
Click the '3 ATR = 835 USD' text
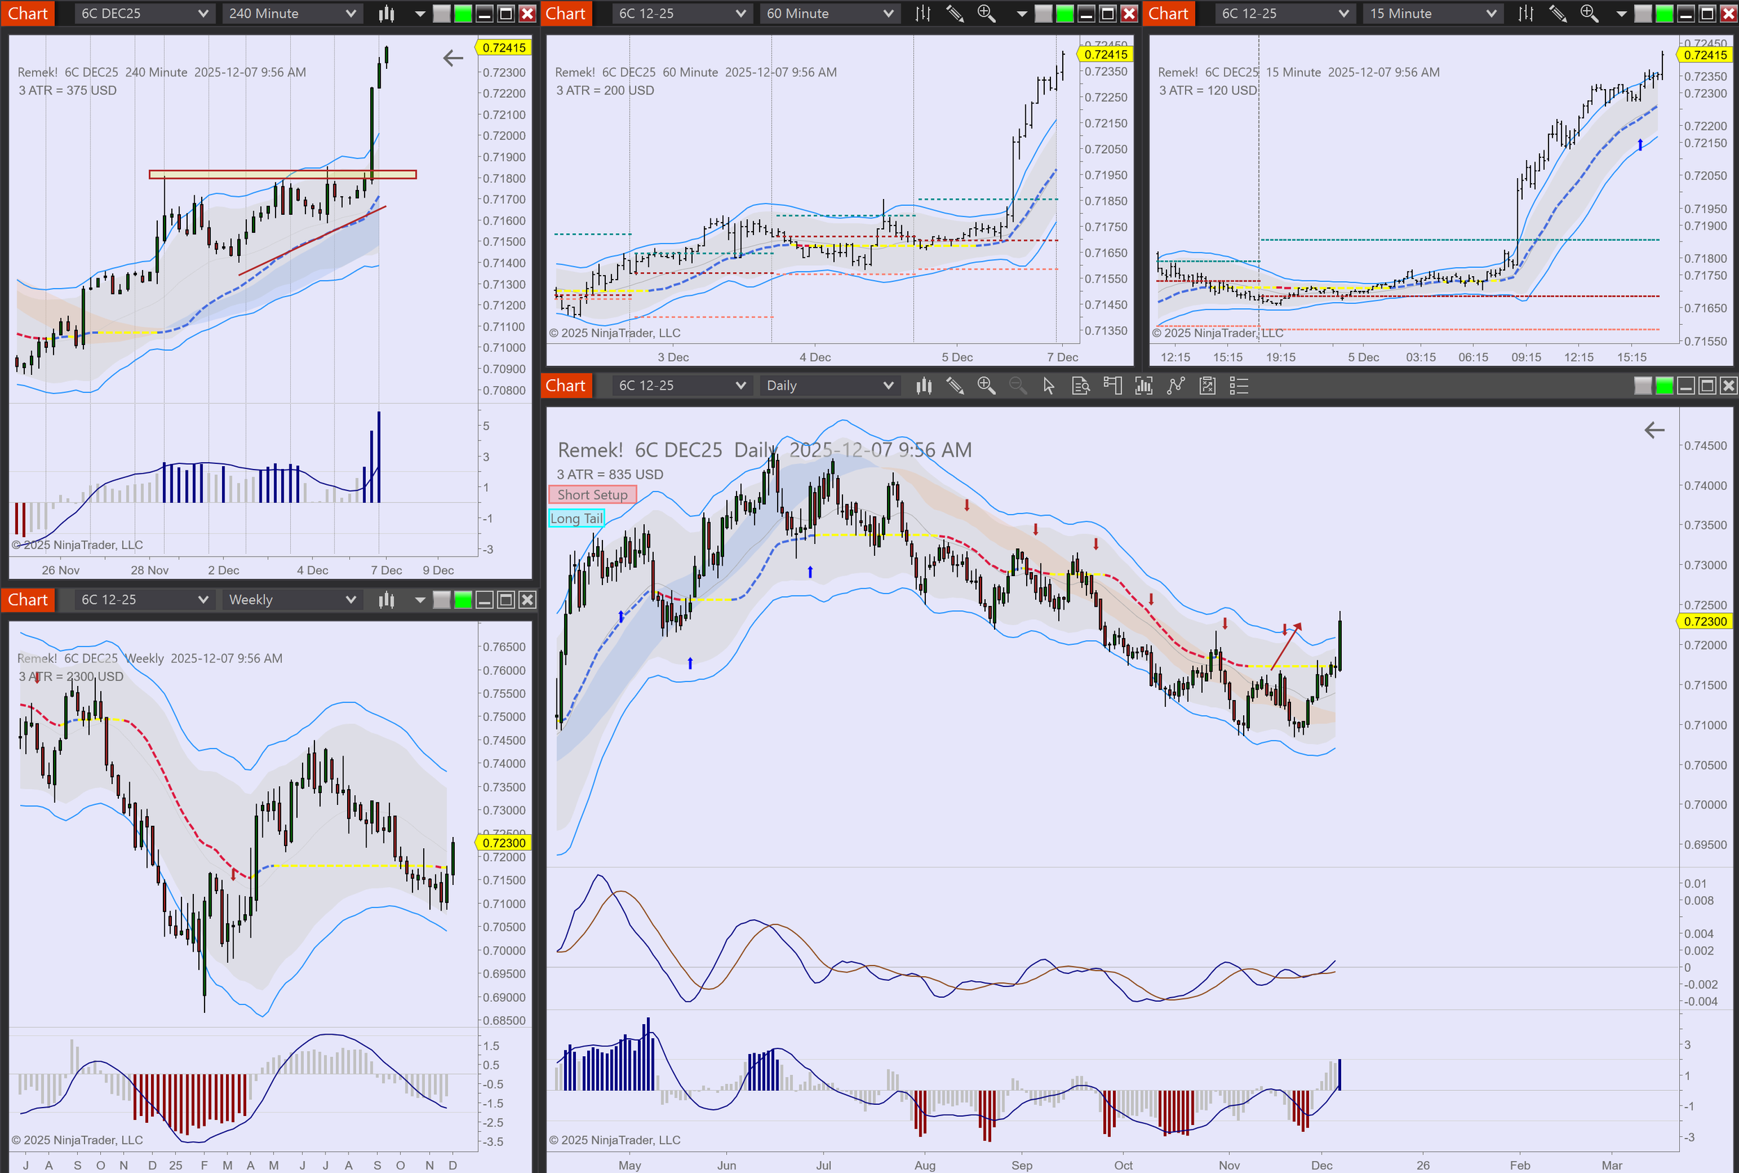(x=609, y=474)
